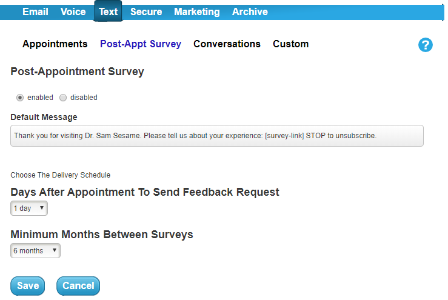Image resolution: width=448 pixels, height=300 pixels.
Task: Click the Cancel button
Action: 78,285
